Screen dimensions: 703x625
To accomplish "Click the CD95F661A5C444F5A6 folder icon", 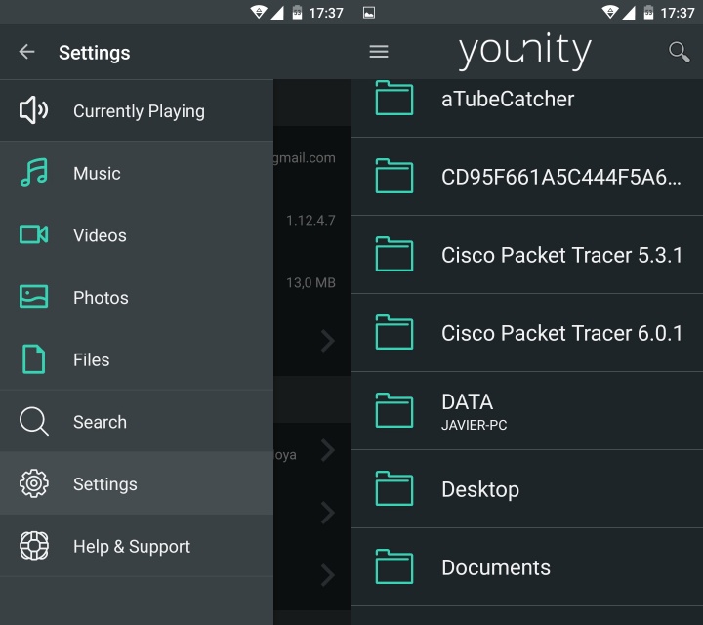I will [394, 176].
